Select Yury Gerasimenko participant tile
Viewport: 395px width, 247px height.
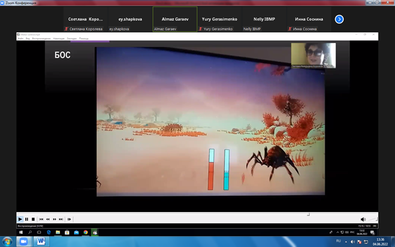[x=220, y=19]
